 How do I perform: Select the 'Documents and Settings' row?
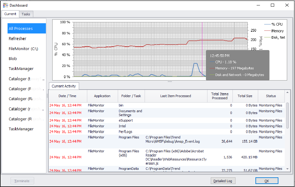[166, 113]
